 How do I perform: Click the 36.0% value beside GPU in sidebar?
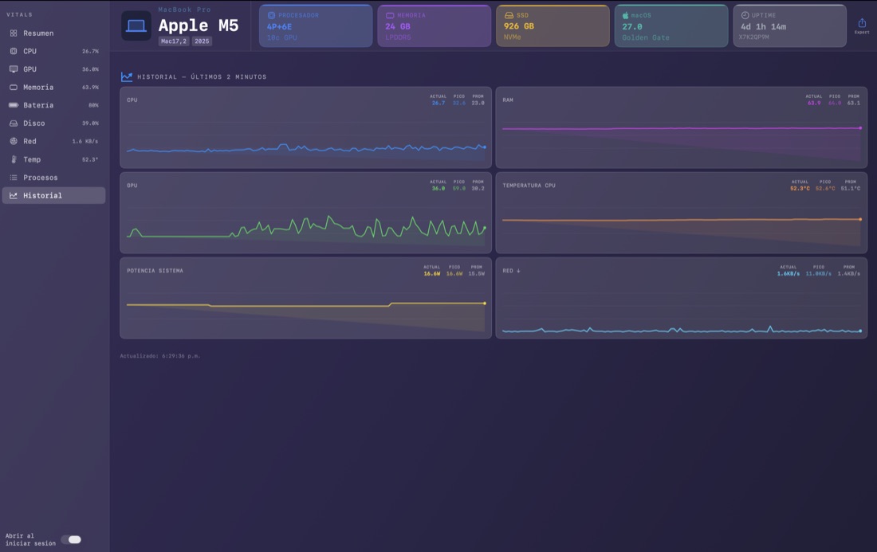click(x=90, y=69)
